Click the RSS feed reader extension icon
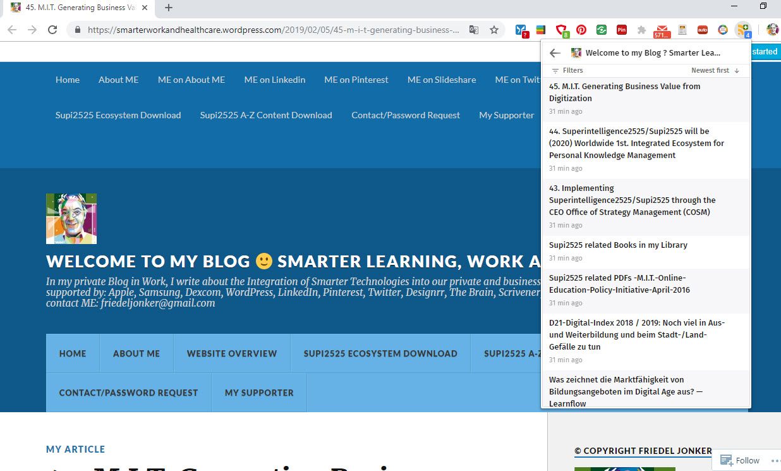The height and width of the screenshot is (471, 781). [x=743, y=30]
